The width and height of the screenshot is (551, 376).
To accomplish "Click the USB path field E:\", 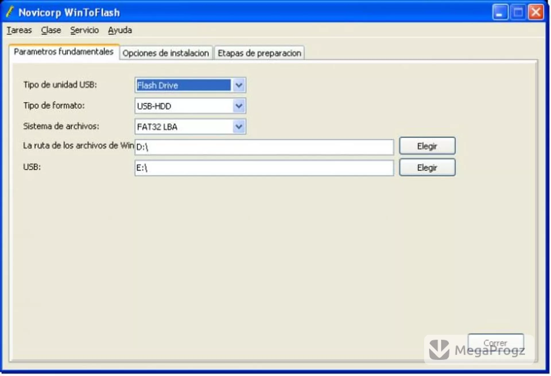I will pyautogui.click(x=264, y=168).
